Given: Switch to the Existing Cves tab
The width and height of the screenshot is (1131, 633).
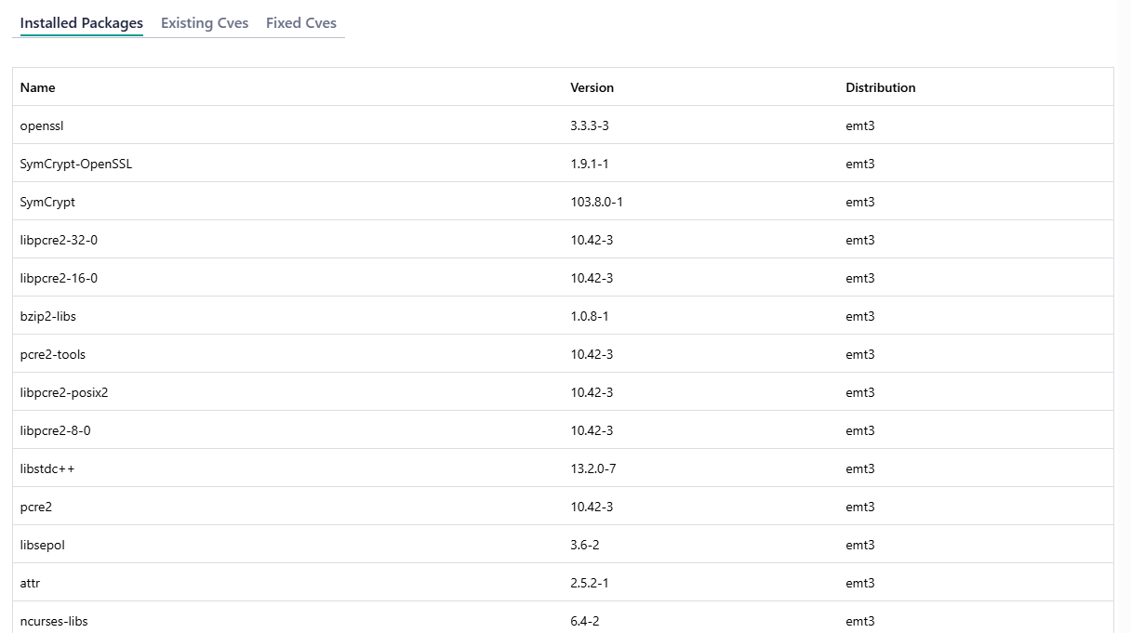Looking at the screenshot, I should coord(204,22).
